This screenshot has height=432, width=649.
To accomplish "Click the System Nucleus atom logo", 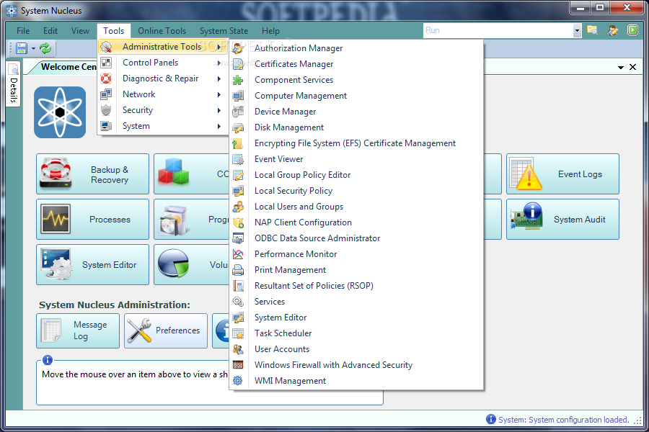I will [x=60, y=112].
